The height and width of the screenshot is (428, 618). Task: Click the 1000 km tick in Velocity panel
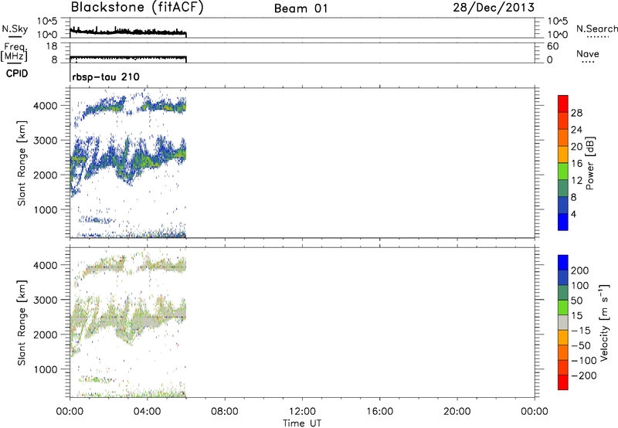point(46,369)
